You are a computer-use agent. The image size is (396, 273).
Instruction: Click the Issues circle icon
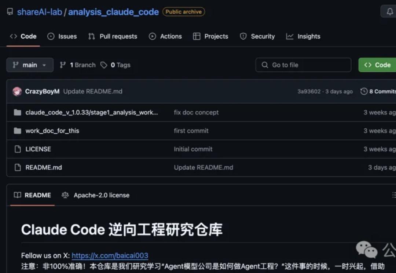tap(51, 36)
